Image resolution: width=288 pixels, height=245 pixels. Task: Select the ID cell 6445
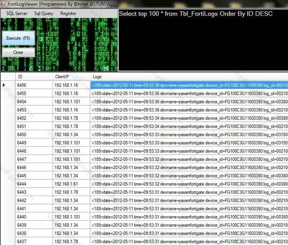click(34, 176)
